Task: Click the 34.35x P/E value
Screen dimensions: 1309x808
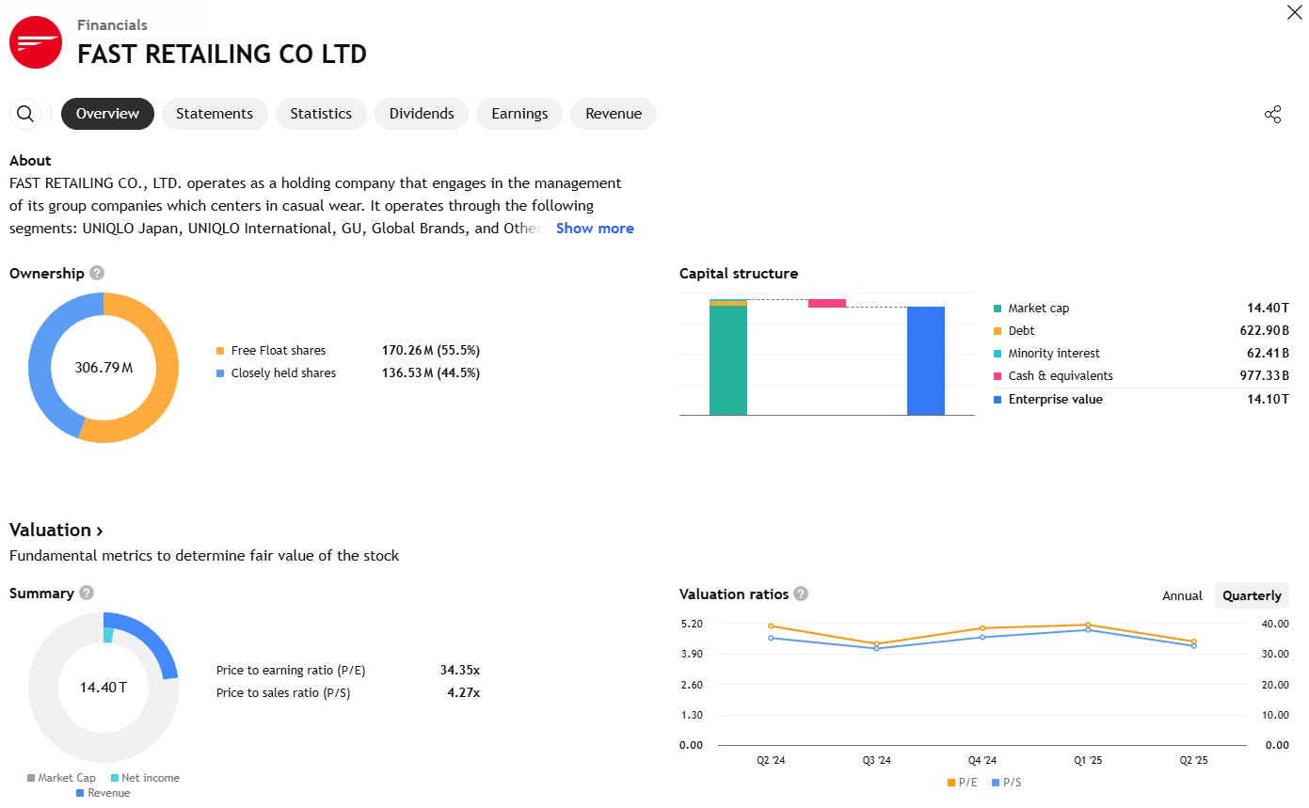Action: (x=460, y=671)
